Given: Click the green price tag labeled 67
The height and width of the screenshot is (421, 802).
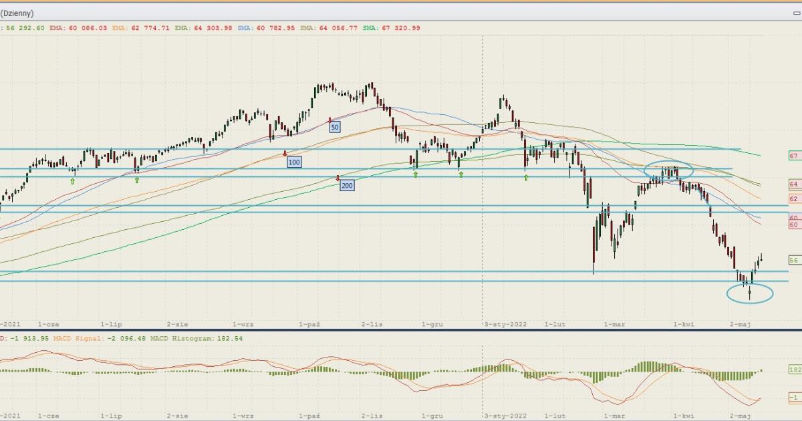Looking at the screenshot, I should tap(794, 156).
